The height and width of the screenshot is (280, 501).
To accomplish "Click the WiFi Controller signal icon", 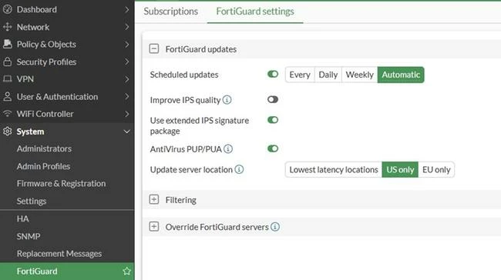I will click(x=8, y=114).
